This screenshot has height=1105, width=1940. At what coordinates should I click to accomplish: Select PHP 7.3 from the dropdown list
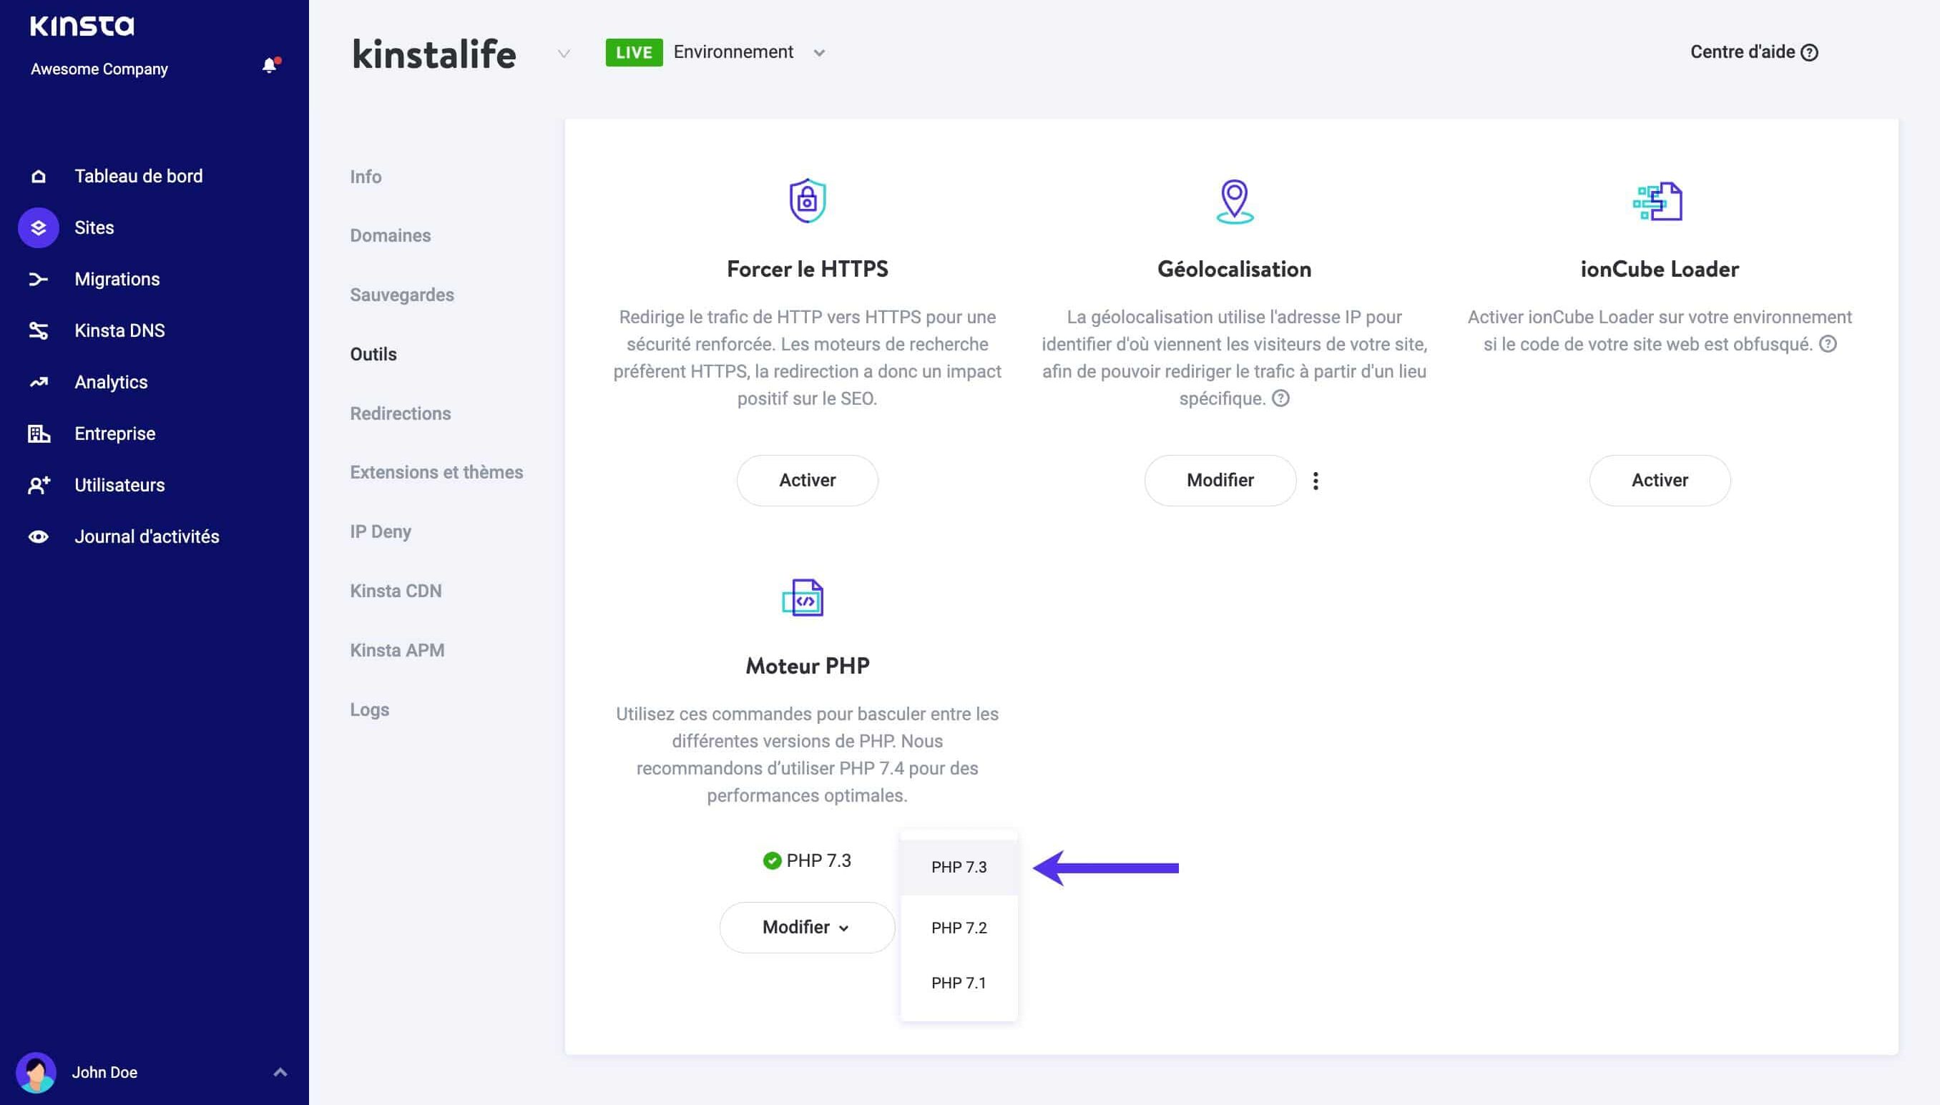coord(959,868)
